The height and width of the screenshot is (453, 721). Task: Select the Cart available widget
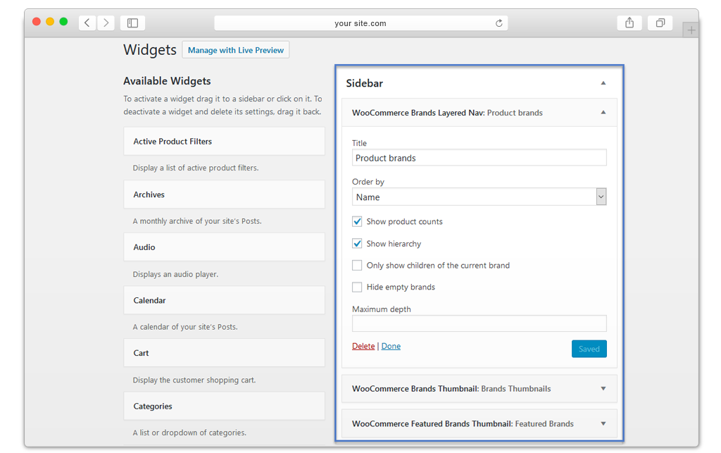(225, 353)
